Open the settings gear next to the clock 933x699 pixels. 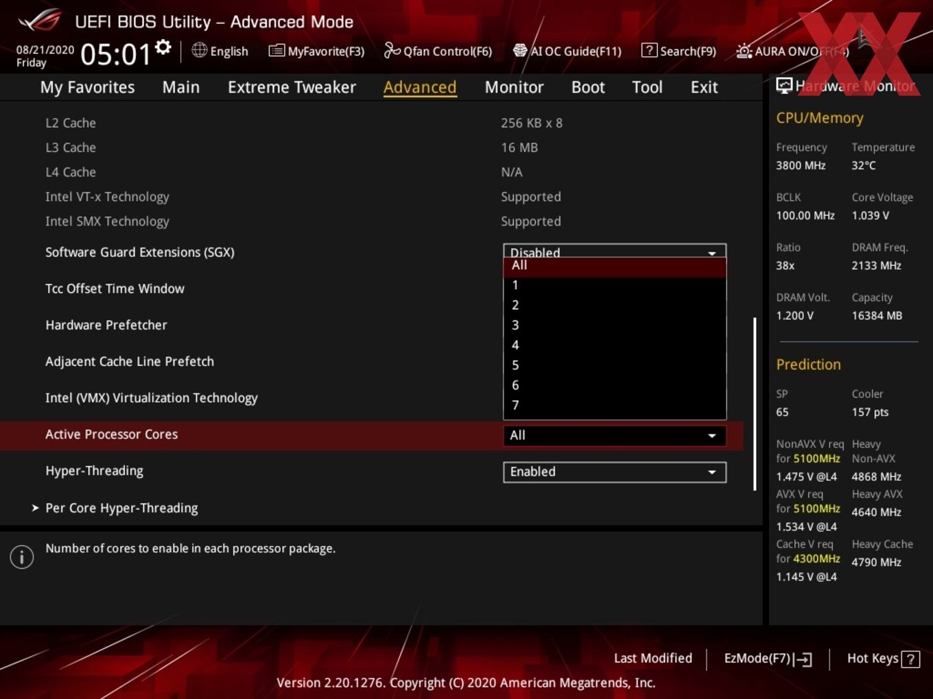pyautogui.click(x=163, y=47)
